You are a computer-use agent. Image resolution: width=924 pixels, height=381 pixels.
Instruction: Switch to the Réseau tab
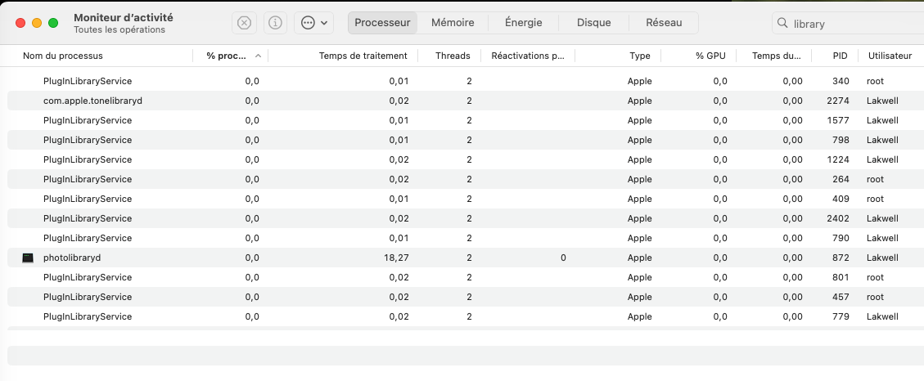tap(664, 23)
